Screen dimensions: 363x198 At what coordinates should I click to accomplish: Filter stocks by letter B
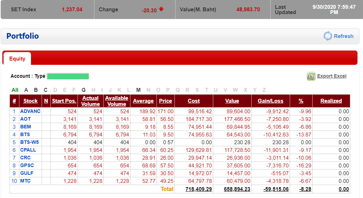click(36, 90)
